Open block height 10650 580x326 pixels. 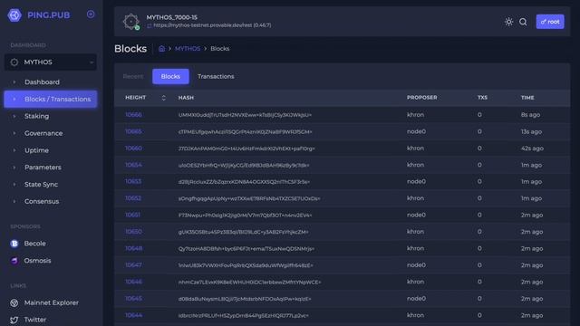click(x=133, y=232)
